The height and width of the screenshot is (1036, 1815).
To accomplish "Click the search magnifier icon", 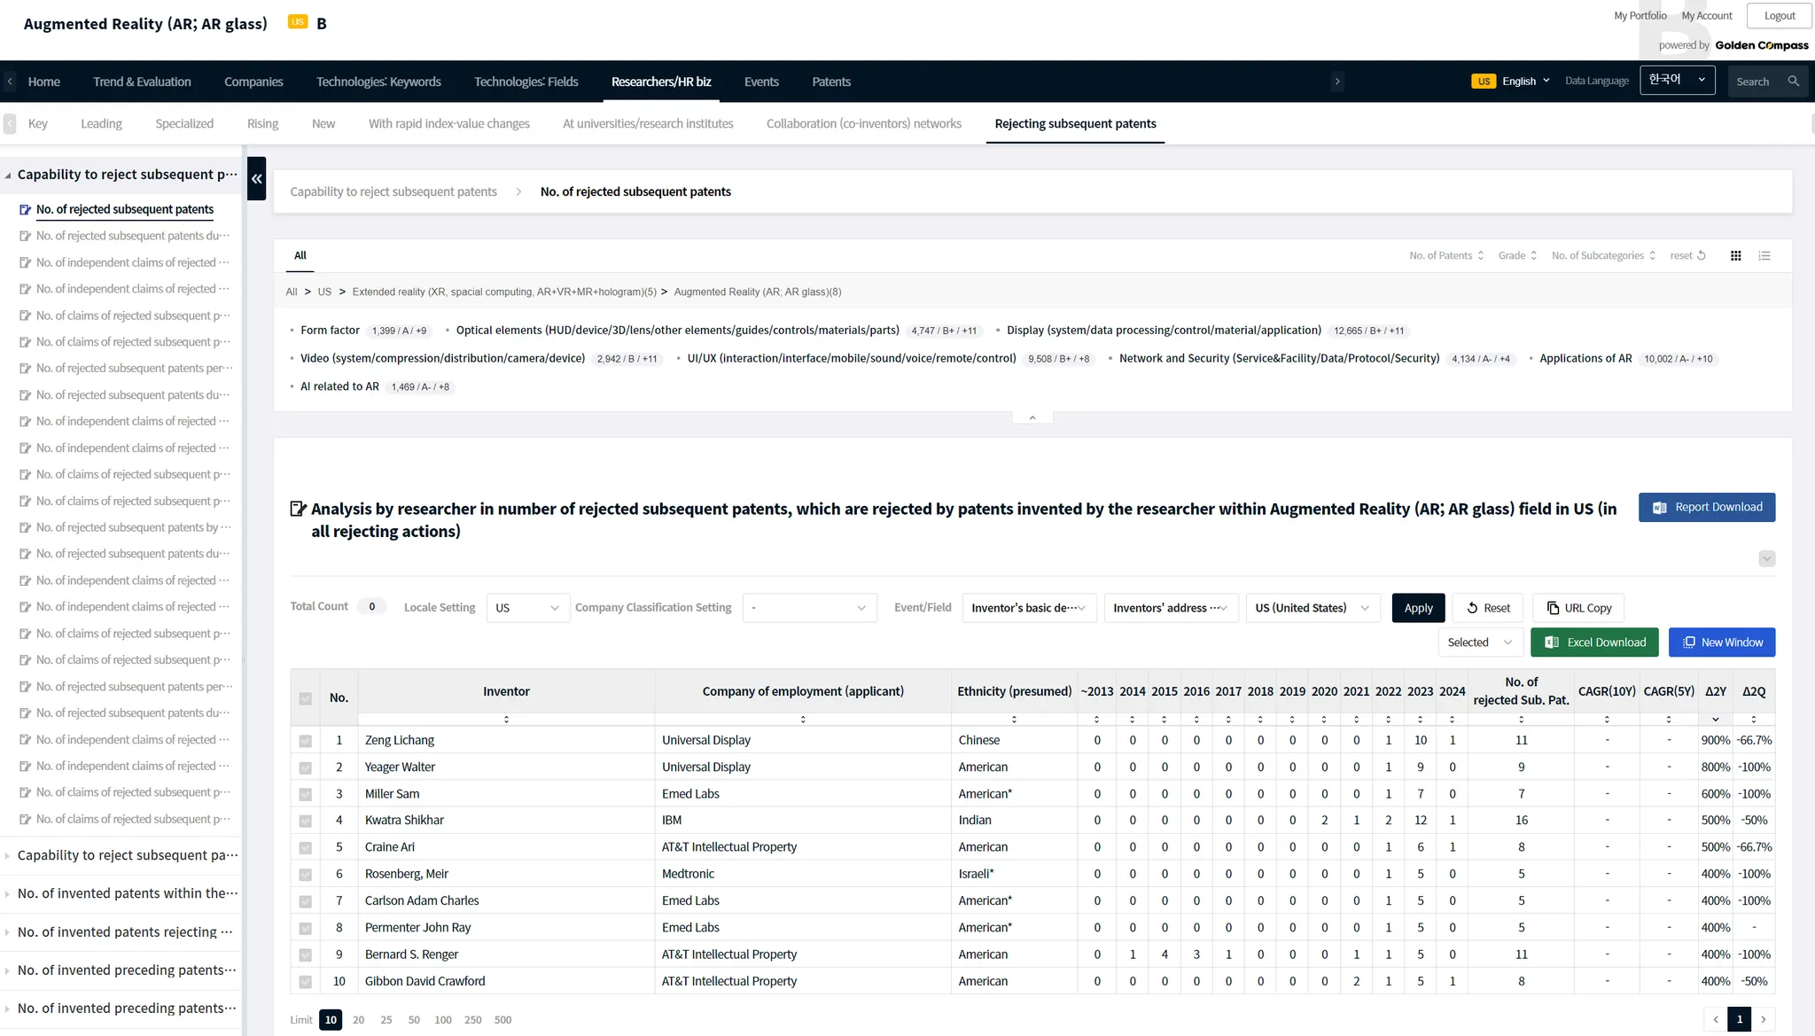I will click(x=1793, y=82).
